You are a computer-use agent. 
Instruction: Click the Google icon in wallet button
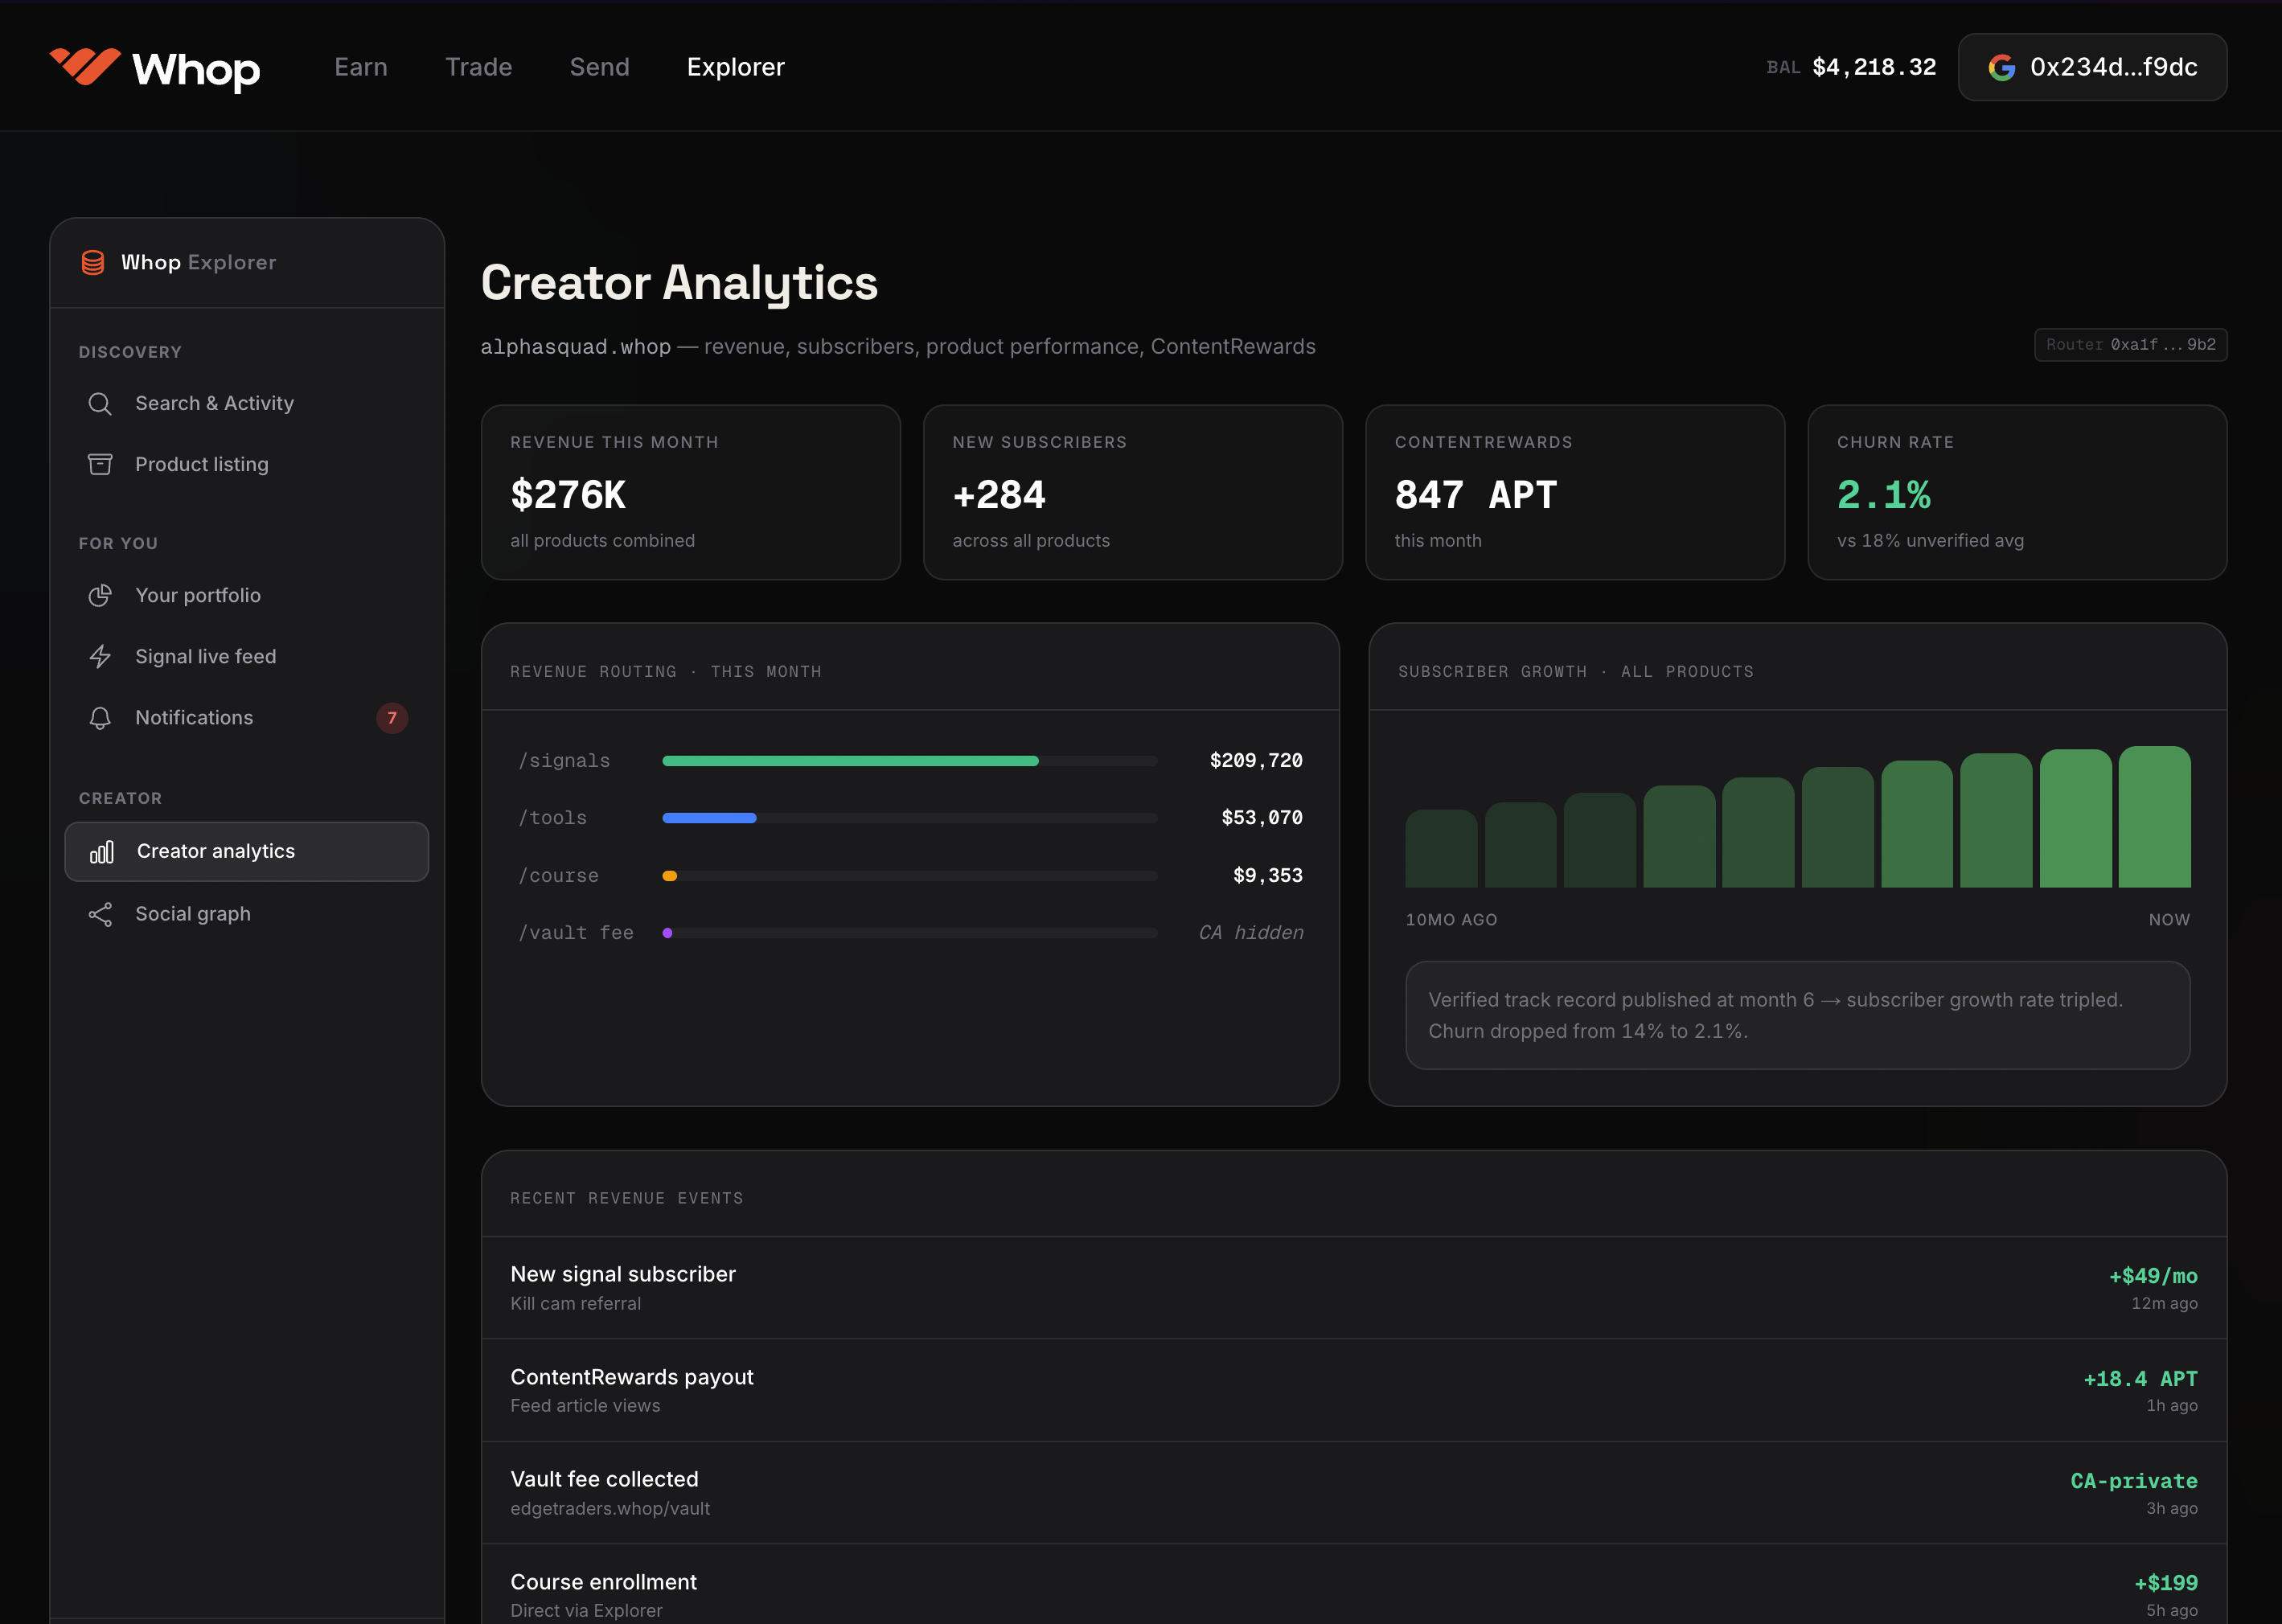pos(2001,67)
